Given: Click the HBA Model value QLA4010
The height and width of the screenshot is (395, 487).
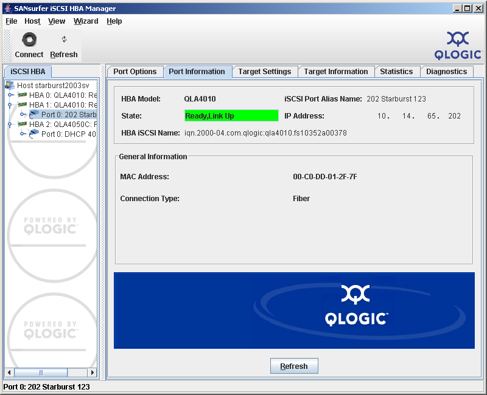Looking at the screenshot, I should (200, 99).
